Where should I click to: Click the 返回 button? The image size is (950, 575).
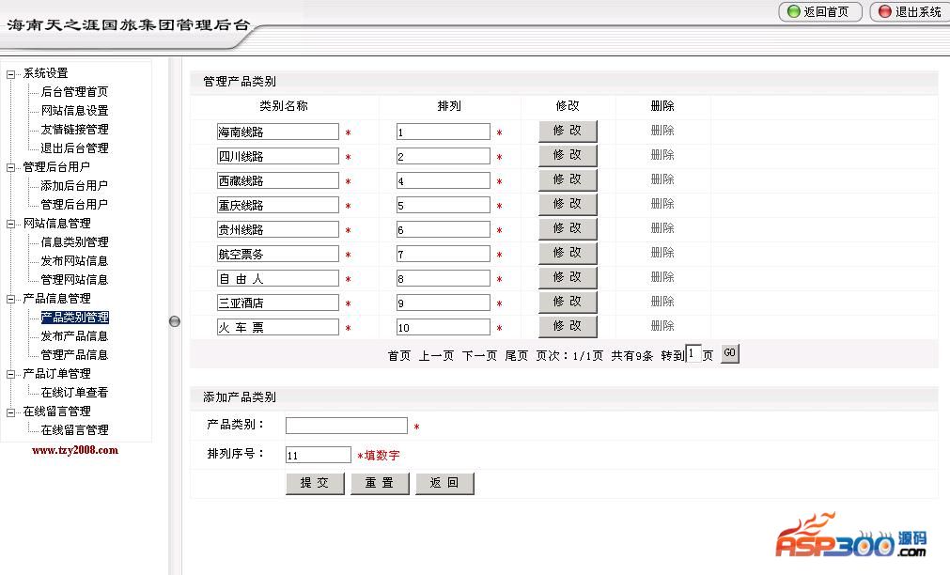pos(444,484)
